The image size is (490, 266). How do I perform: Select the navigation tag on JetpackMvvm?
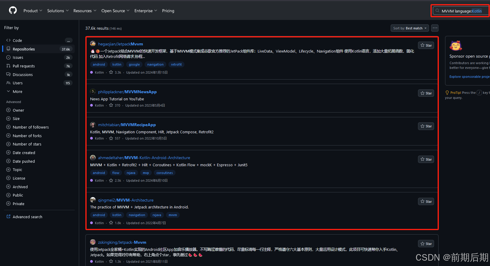pyautogui.click(x=155, y=64)
